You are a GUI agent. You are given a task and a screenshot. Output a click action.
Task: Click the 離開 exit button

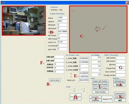click(x=120, y=100)
